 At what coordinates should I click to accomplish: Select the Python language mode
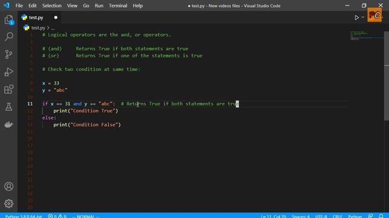click(x=355, y=216)
